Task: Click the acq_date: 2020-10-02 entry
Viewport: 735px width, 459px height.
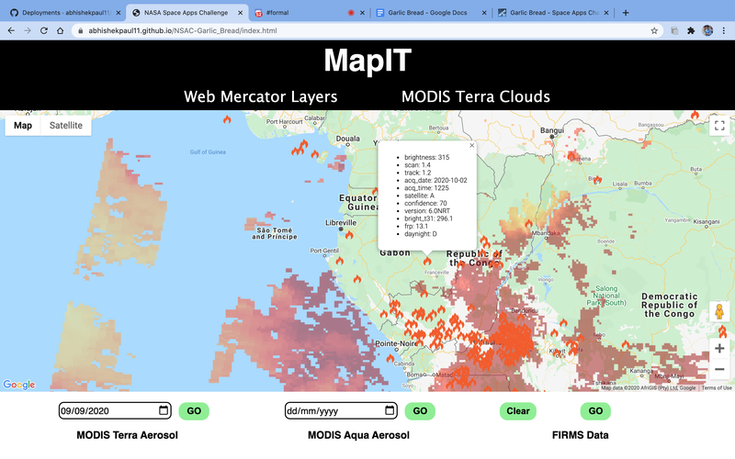Action: (x=435, y=180)
